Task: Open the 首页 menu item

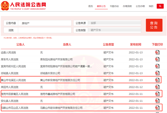Action: [x=91, y=6]
